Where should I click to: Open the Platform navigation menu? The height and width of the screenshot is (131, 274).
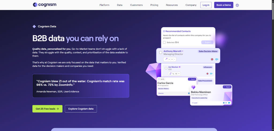pos(104,5)
